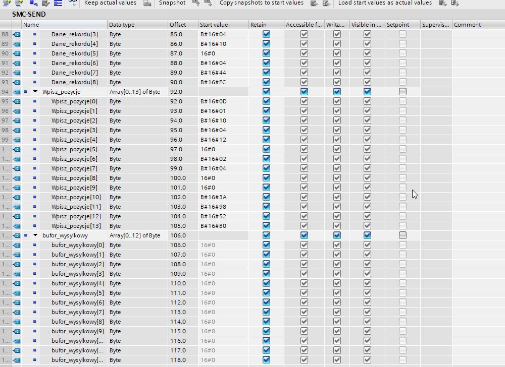Enable Setpoint for bufor_wysylkowy array row
Image resolution: width=505 pixels, height=367 pixels.
tap(402, 235)
